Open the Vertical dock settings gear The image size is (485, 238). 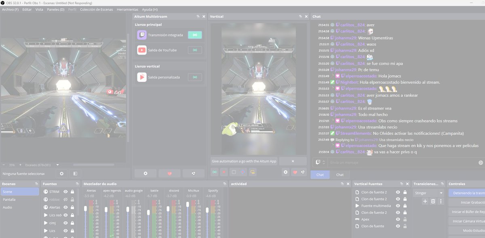click(285, 172)
